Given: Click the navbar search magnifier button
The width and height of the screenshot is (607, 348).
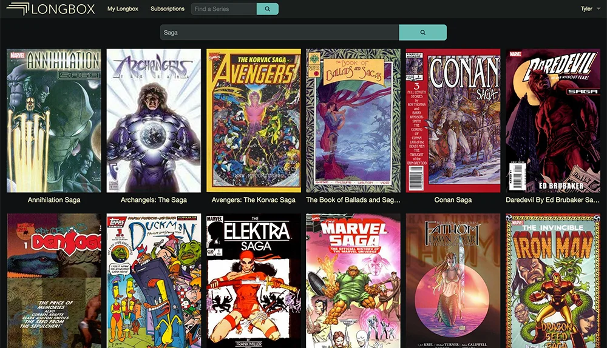Looking at the screenshot, I should 268,9.
